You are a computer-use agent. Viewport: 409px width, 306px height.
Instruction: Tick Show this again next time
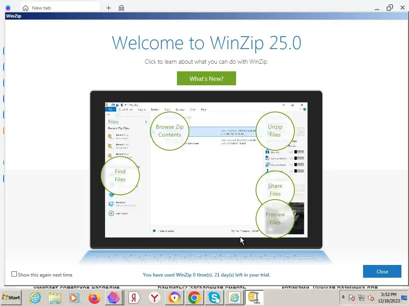[14, 274]
